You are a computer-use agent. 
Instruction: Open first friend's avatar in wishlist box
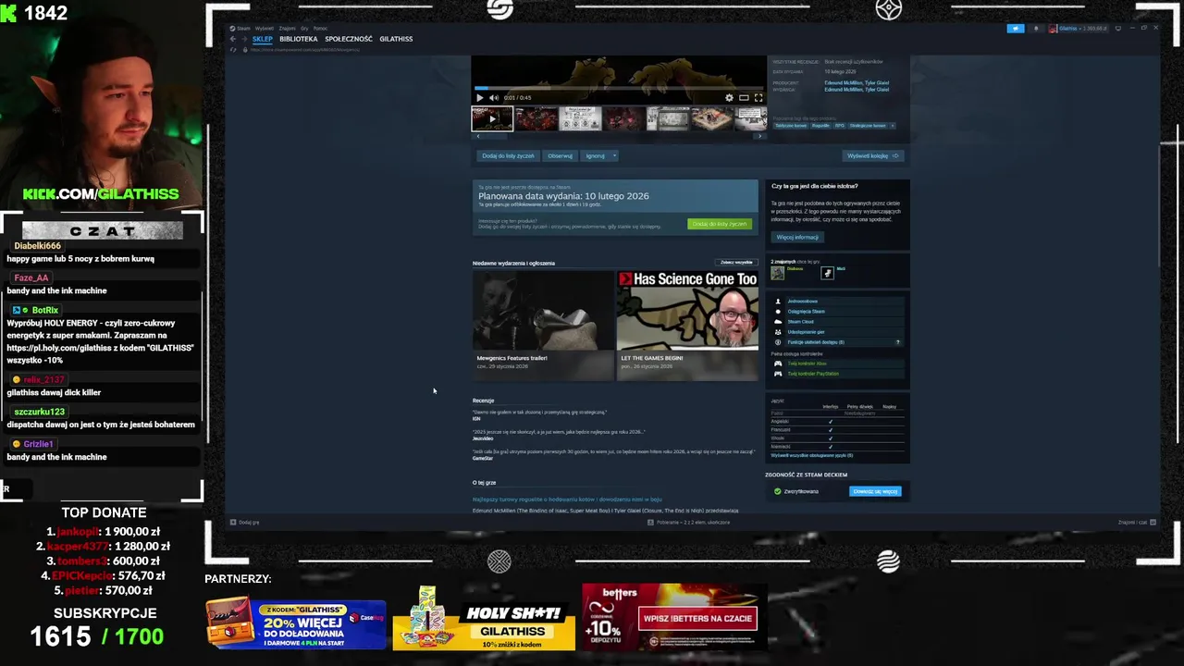[x=778, y=273]
